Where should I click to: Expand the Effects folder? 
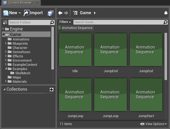[6, 56]
